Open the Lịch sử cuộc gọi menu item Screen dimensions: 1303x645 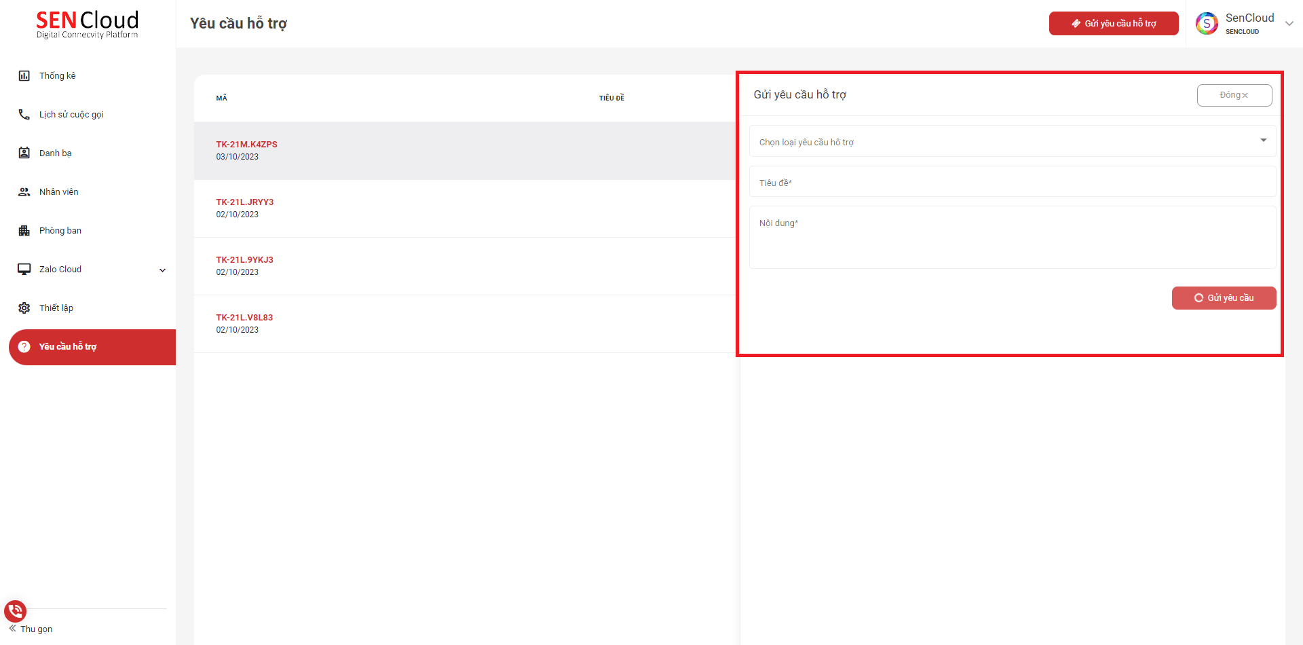click(x=71, y=115)
